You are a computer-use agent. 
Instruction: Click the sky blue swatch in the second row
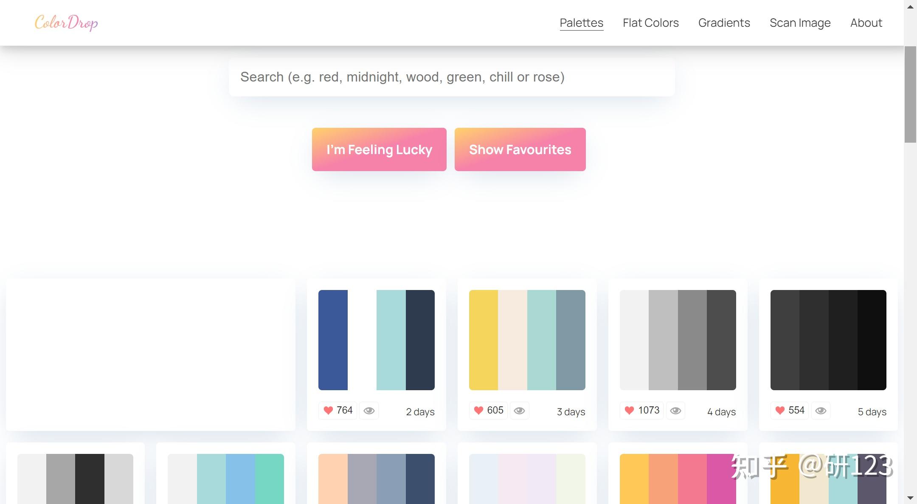(x=240, y=479)
